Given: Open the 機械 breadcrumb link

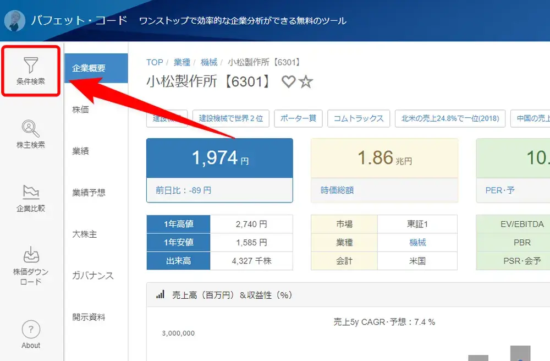Looking at the screenshot, I should coord(209,62).
